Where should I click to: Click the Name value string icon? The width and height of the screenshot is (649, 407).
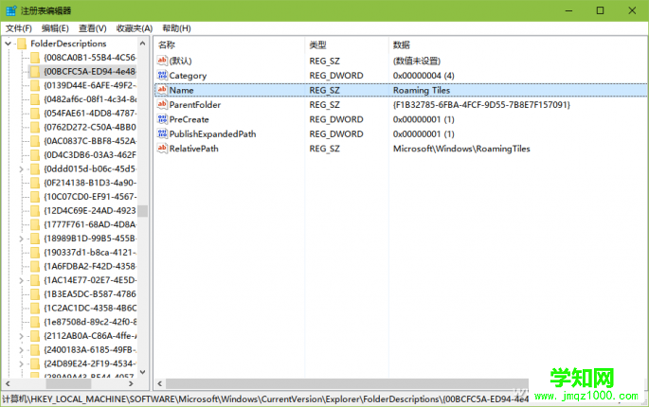[x=162, y=90]
